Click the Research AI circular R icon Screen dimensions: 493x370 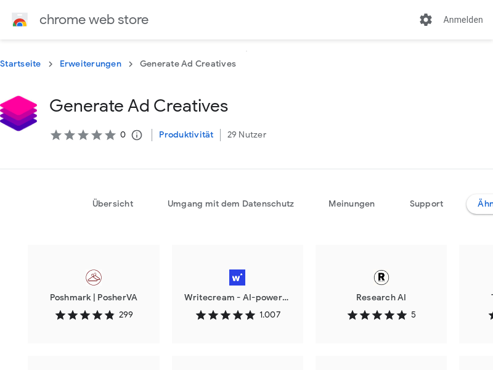[x=381, y=277]
